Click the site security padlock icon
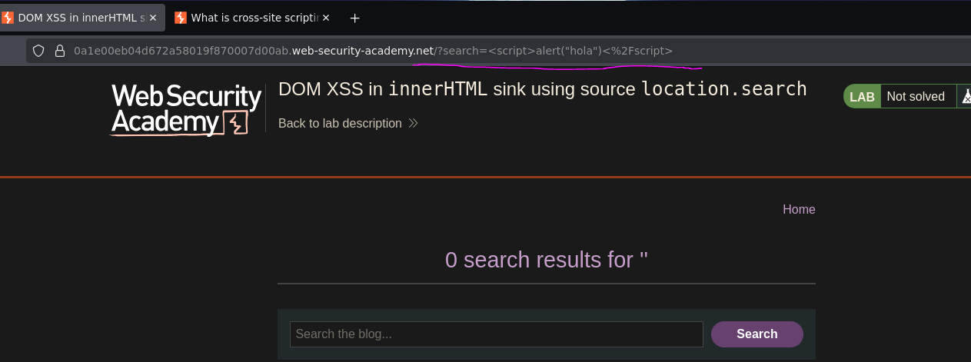The height and width of the screenshot is (362, 971). pyautogui.click(x=59, y=51)
